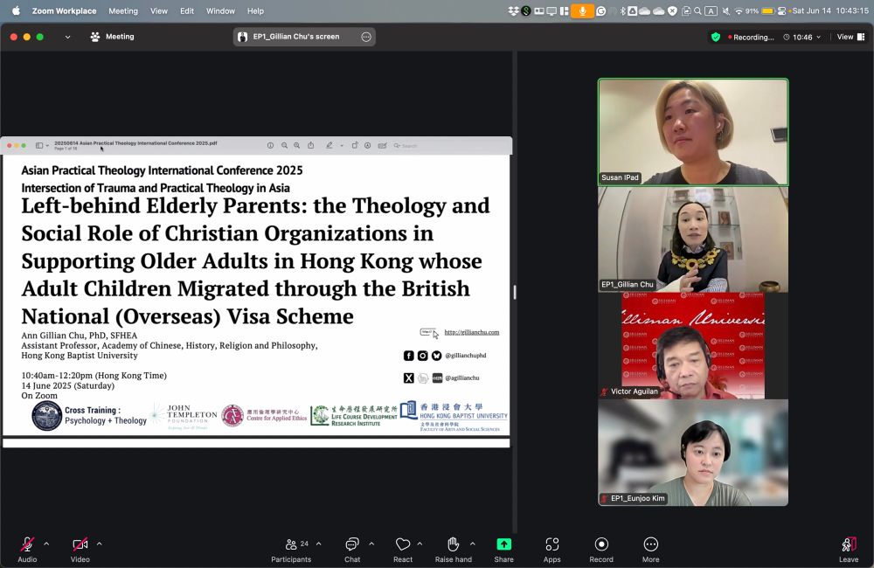Screen dimensions: 874x568
Task: Click the markup pen in PDF toolbar
Action: pyautogui.click(x=329, y=145)
